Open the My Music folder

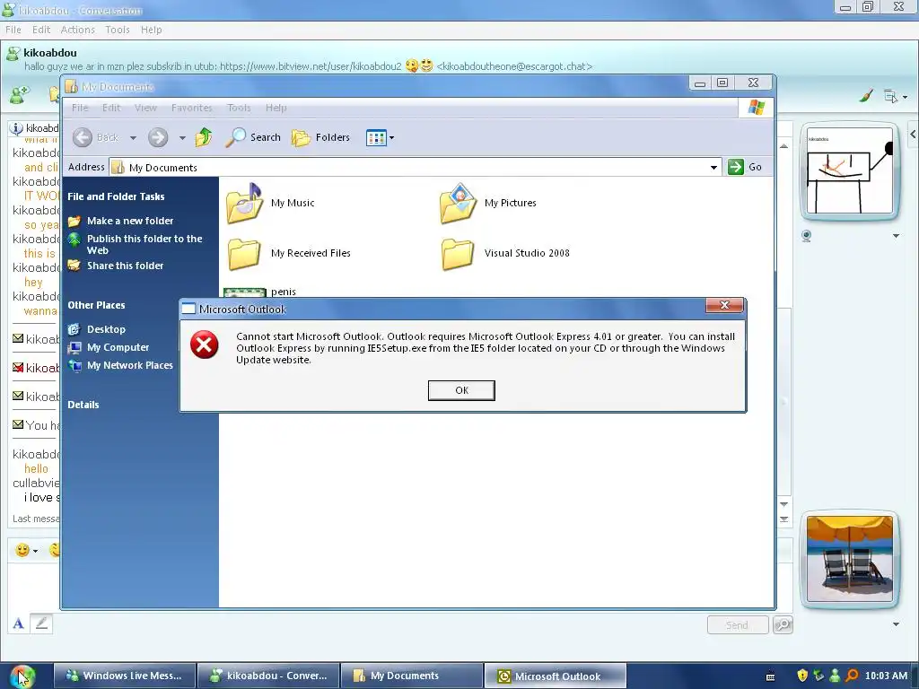click(271, 203)
